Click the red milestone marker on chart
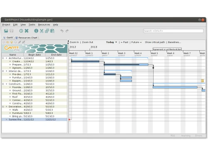The width and height of the screenshot is (208, 156). [x=69, y=119]
